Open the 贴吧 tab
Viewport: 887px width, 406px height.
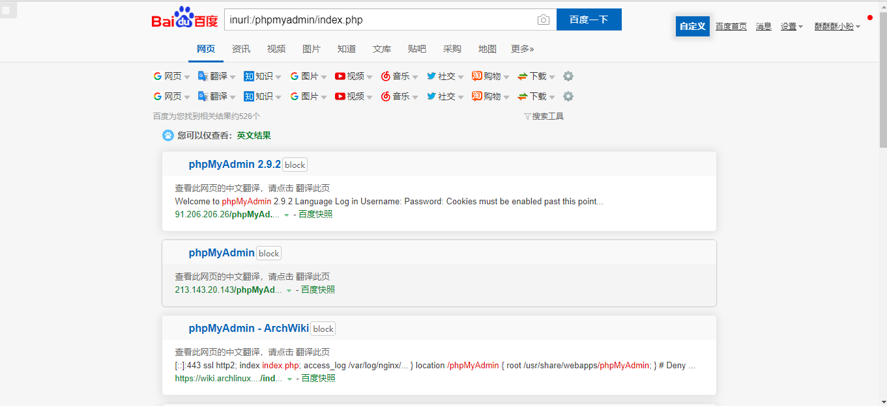[x=417, y=48]
